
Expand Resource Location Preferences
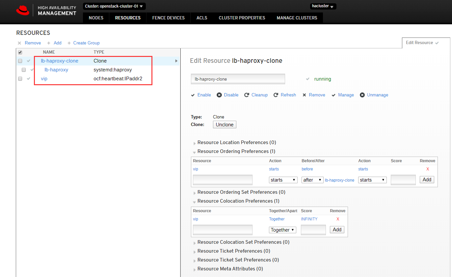tap(236, 142)
